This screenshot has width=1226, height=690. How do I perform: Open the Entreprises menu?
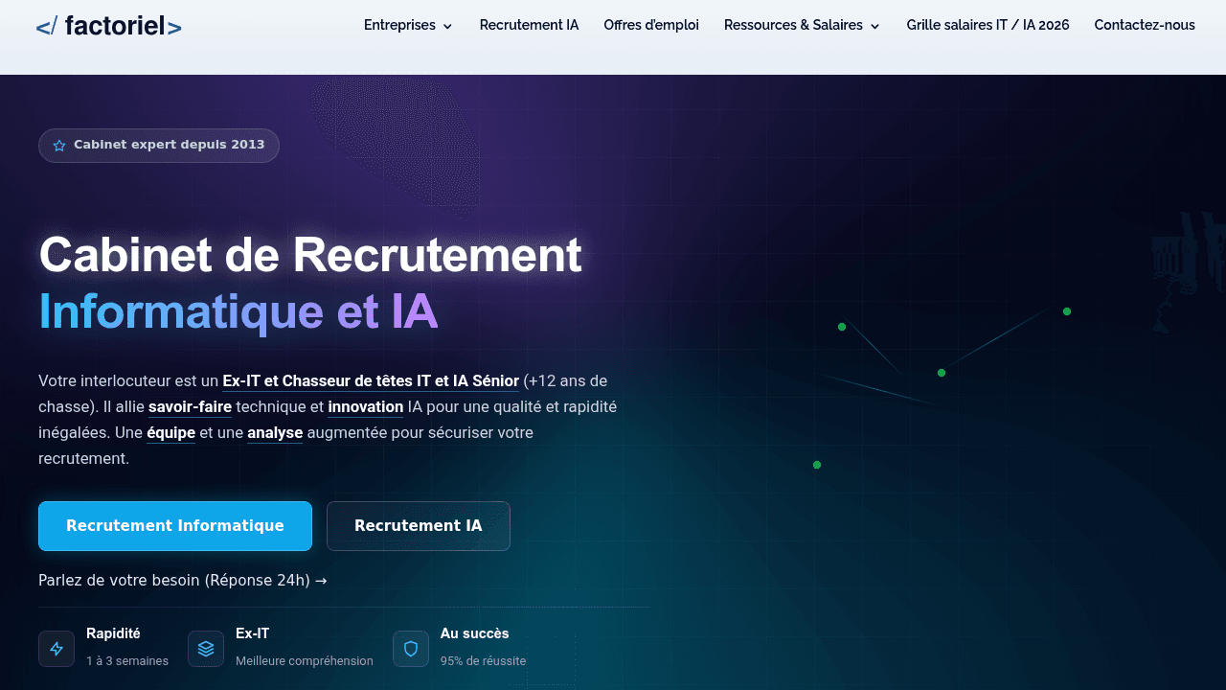pos(409,25)
